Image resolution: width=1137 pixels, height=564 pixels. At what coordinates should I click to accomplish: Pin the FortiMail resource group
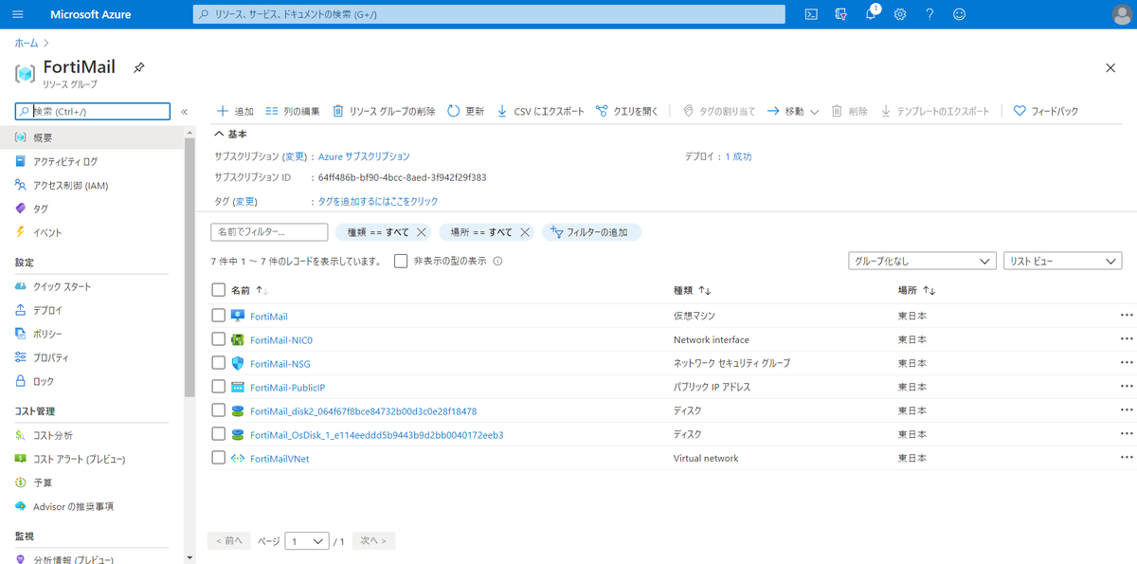pos(138,68)
